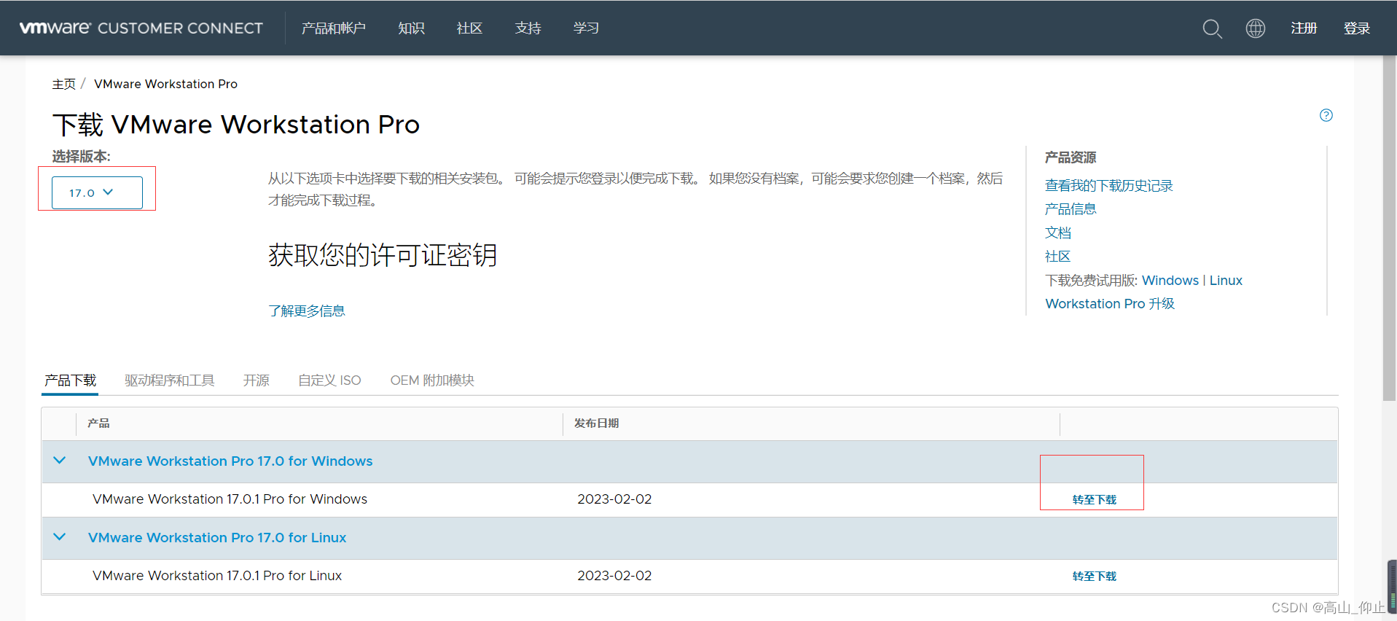This screenshot has width=1397, height=621.
Task: Open the 社区 link under 产品资源
Action: pyautogui.click(x=1057, y=257)
